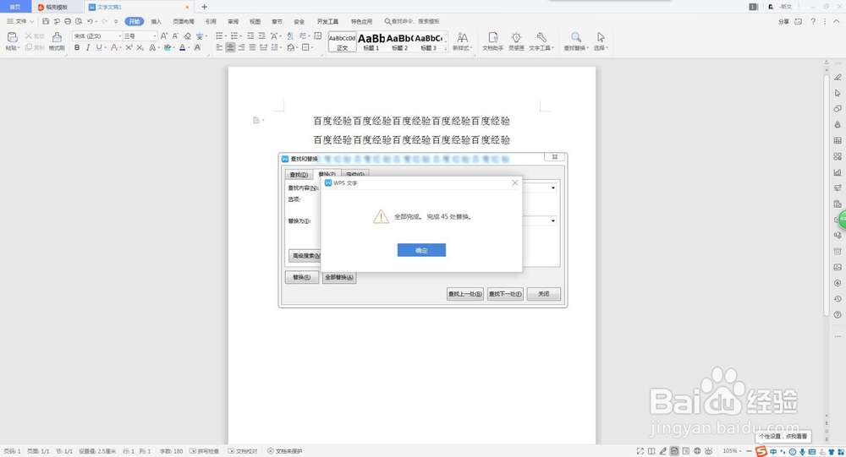Toggle Bold formatting
846x457 pixels.
coord(77,47)
